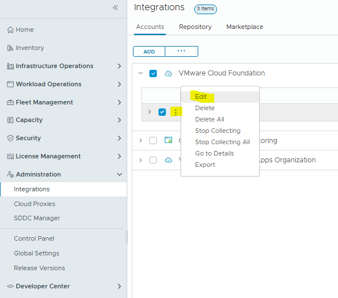This screenshot has height=298, width=338.
Task: Switch to the Marketplace tab
Action: (245, 27)
